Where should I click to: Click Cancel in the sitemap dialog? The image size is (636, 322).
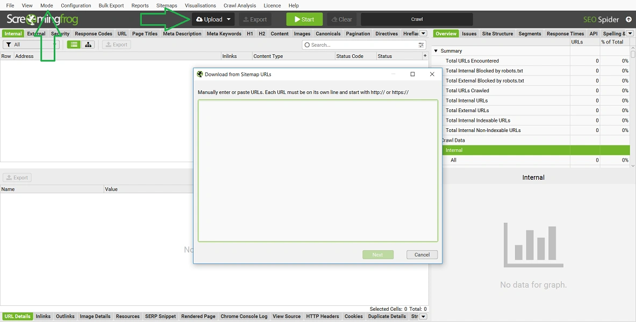point(422,255)
